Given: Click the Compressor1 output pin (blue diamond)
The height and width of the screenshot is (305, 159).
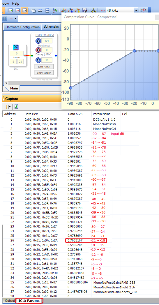Looking at the screenshot, I should tap(56, 56).
